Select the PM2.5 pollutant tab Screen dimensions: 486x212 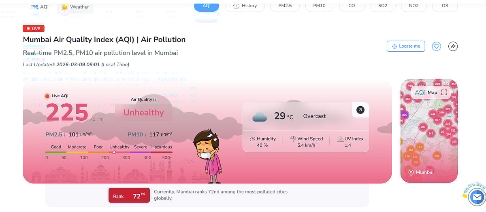285,6
